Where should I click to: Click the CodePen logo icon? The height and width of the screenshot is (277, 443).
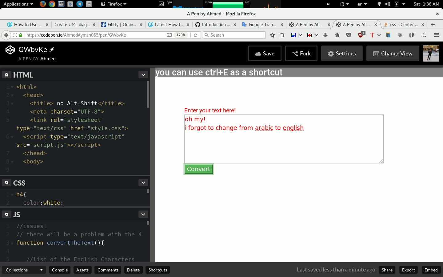click(10, 50)
